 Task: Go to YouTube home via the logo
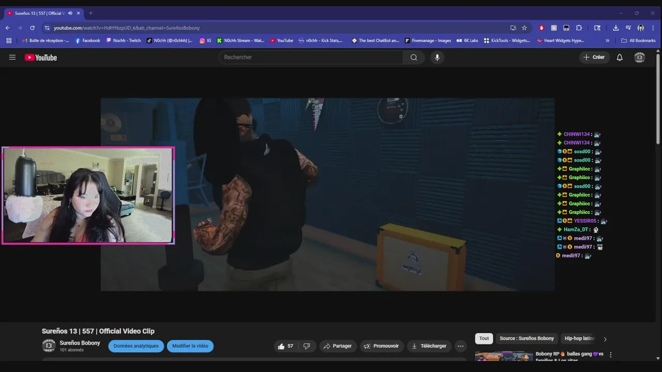pyautogui.click(x=41, y=57)
